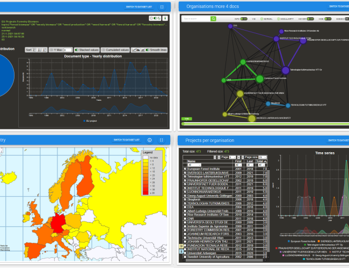Click the switch to dataset button in Projects per organisation
This screenshot has height=268, width=349.
[x=338, y=140]
